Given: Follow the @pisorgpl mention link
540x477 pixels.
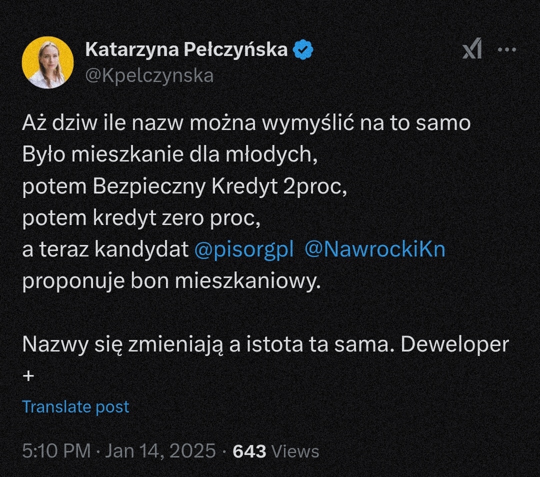Looking at the screenshot, I should pyautogui.click(x=243, y=250).
